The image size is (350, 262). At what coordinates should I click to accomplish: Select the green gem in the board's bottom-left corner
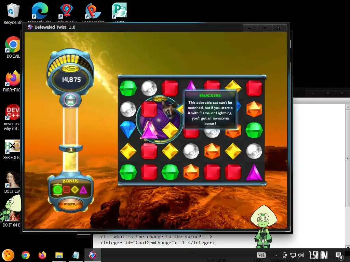point(128,172)
